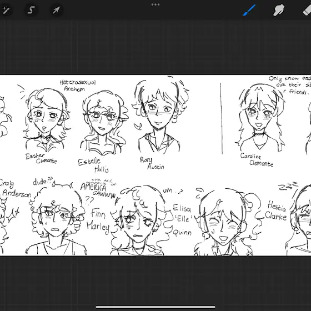Click the 'Heterosexual Anthem' handwritten note
Screen dimensions: 311x311
coord(78,86)
